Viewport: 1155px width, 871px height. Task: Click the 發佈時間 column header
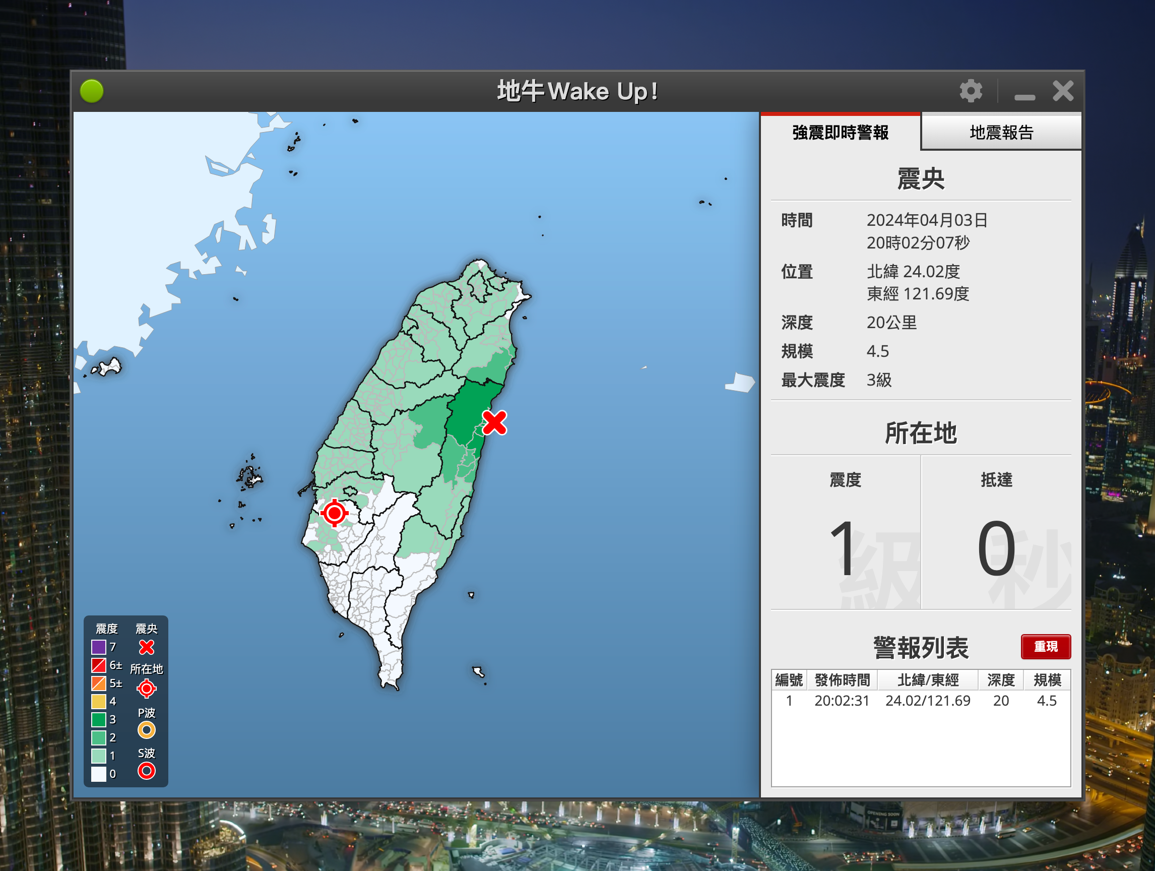tap(842, 680)
